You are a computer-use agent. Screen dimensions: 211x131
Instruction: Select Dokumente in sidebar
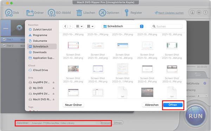coord(42,41)
